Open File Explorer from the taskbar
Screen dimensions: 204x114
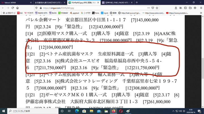tap(106, 111)
